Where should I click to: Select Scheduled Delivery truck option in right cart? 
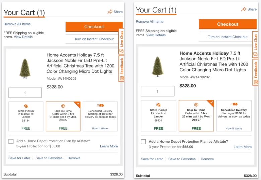coord(234,116)
